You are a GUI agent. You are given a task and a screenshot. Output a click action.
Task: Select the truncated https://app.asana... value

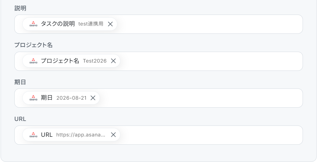pyautogui.click(x=81, y=135)
